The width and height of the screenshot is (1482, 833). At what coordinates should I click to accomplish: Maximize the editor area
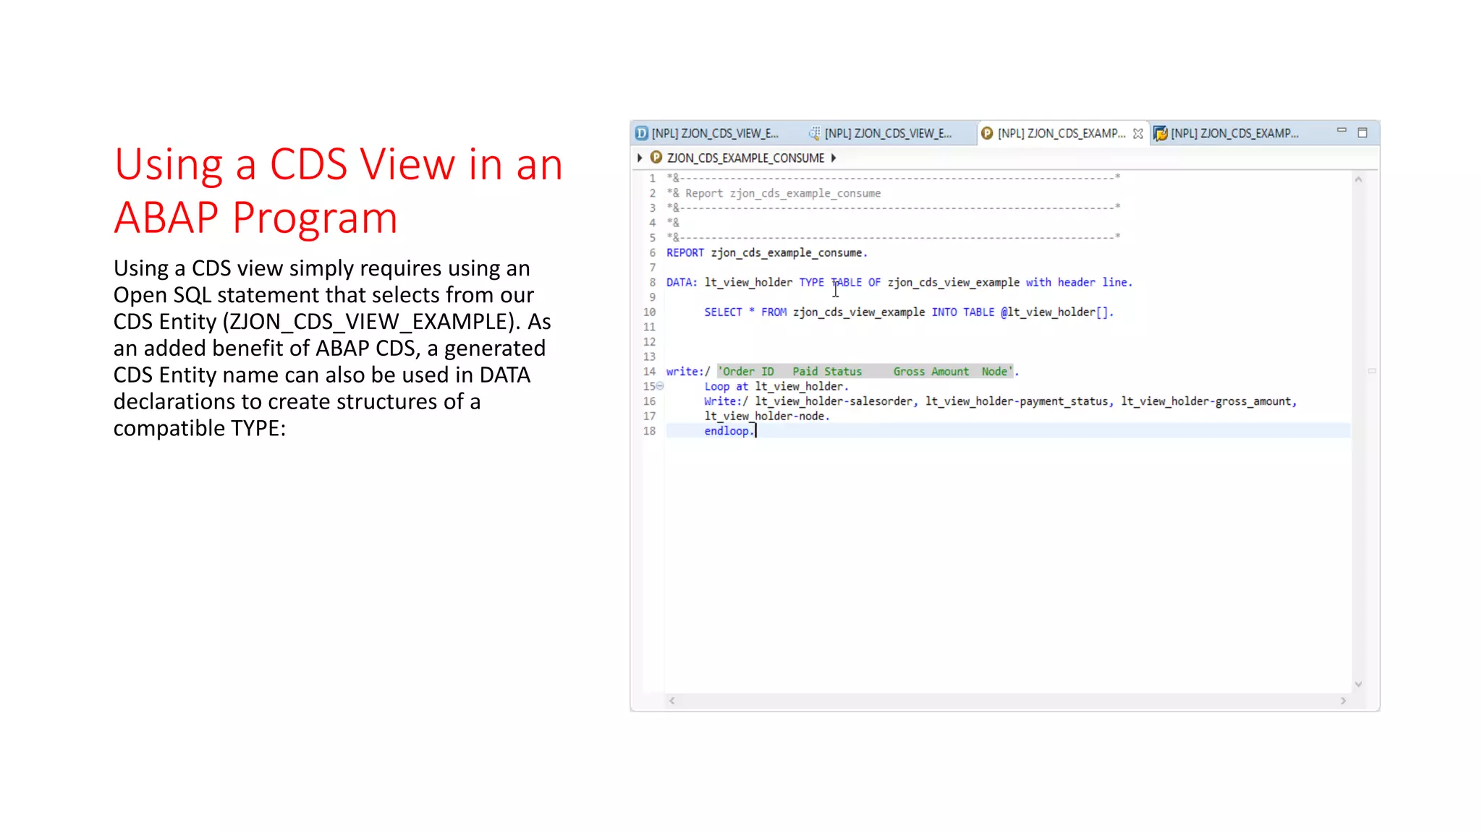1363,132
